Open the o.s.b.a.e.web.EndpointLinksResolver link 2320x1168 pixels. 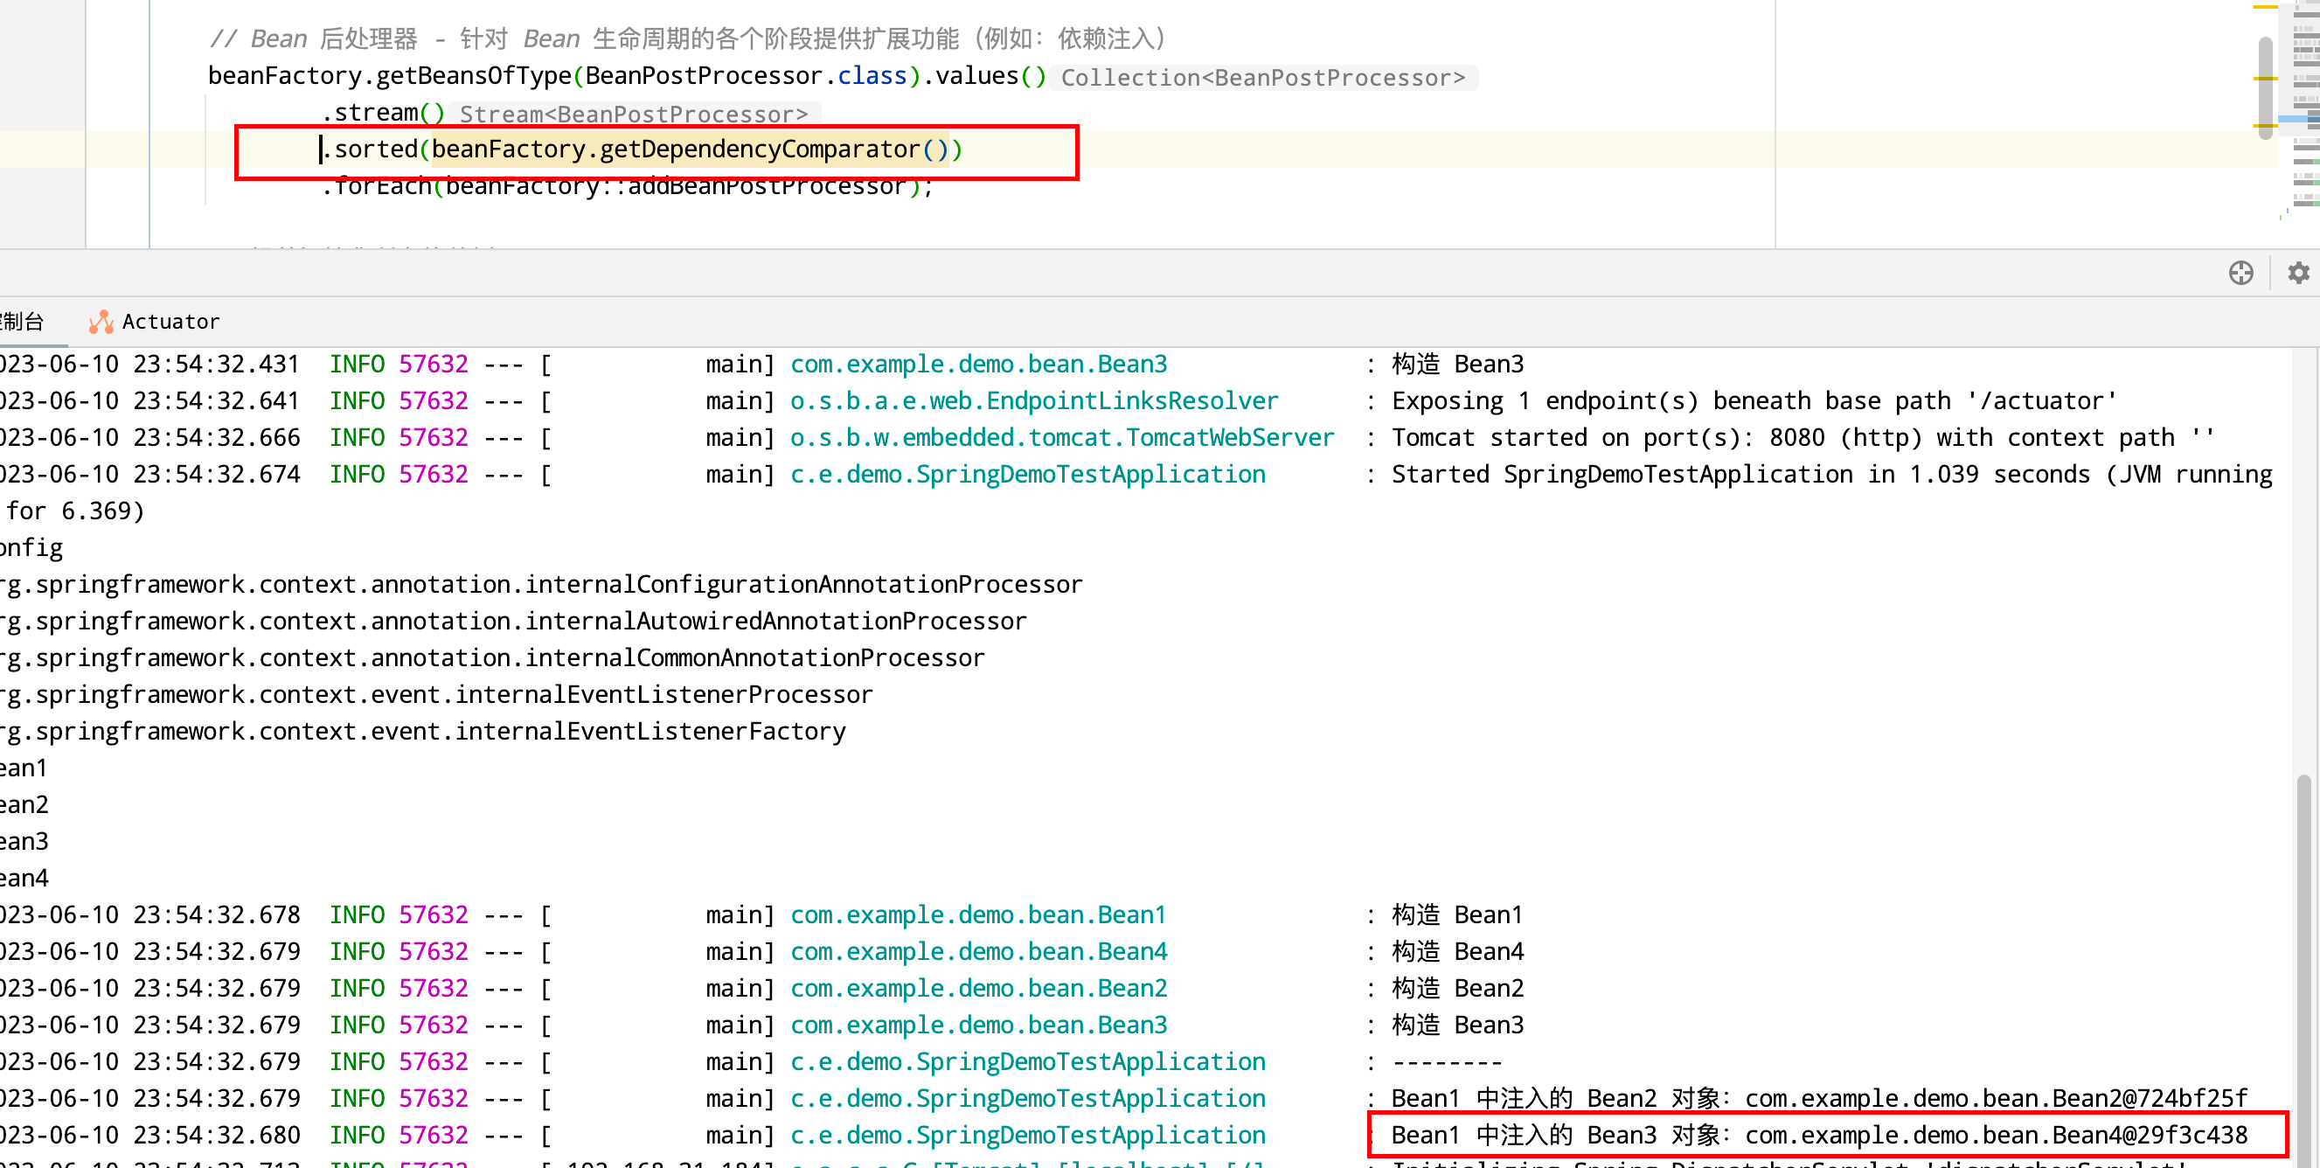click(x=1034, y=400)
